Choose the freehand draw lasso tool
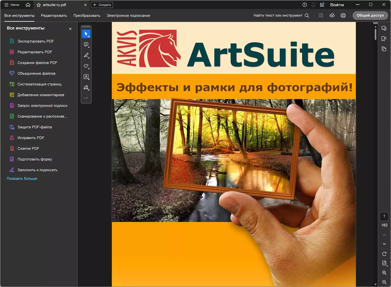 (x=86, y=66)
